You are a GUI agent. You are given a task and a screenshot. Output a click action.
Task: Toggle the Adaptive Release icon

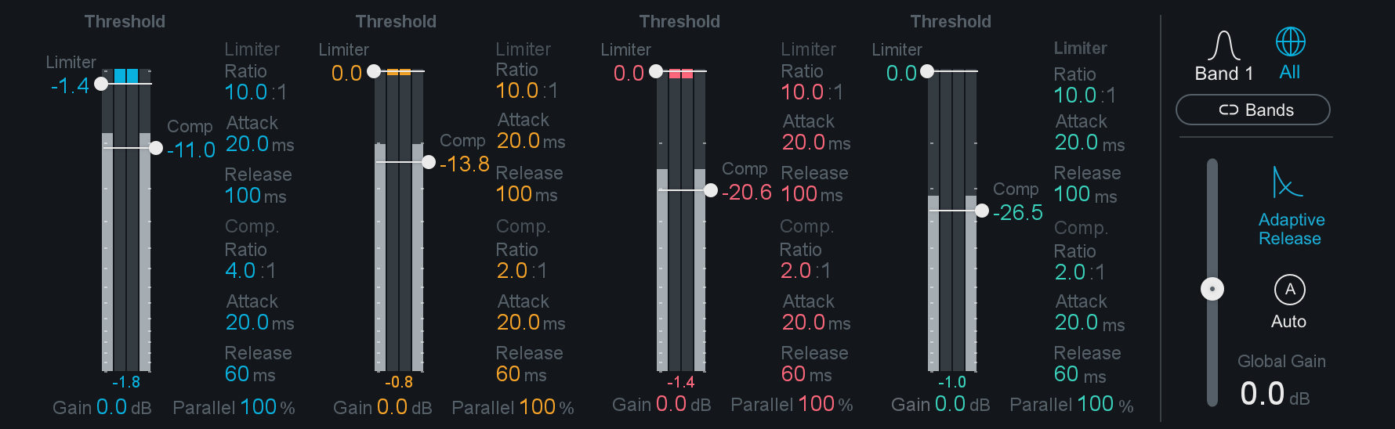(x=1287, y=182)
